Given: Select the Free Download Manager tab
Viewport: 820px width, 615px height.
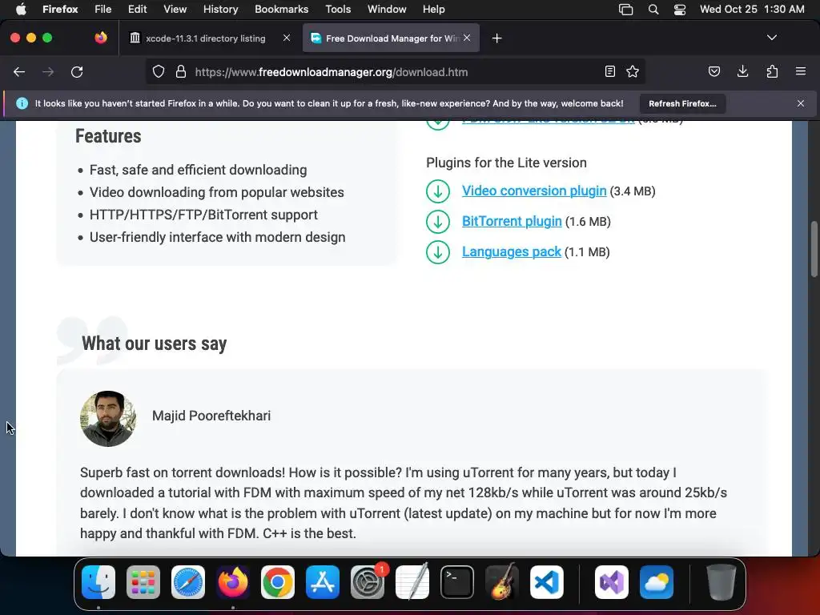Looking at the screenshot, I should pyautogui.click(x=391, y=38).
